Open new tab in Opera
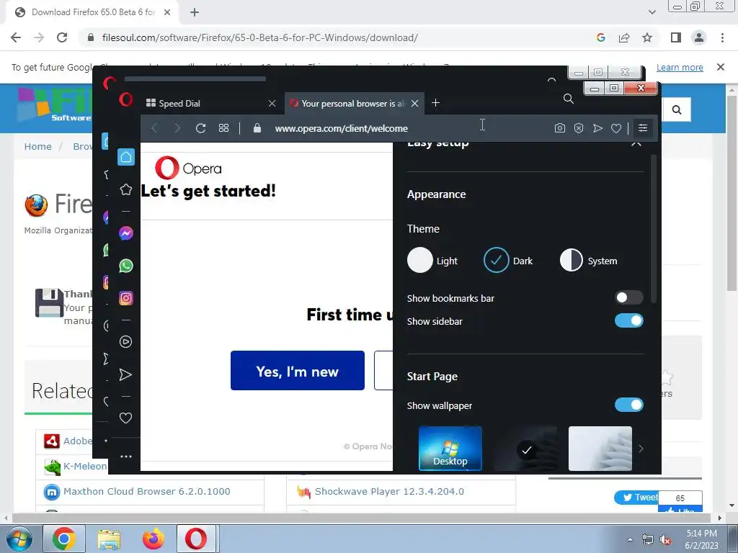 click(x=435, y=102)
